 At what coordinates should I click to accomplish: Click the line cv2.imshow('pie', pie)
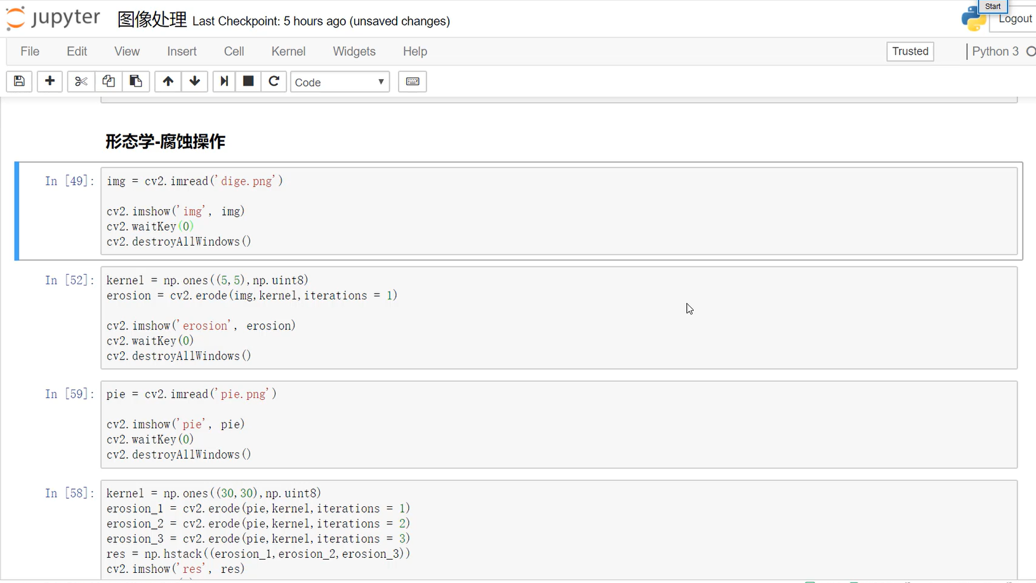(176, 424)
